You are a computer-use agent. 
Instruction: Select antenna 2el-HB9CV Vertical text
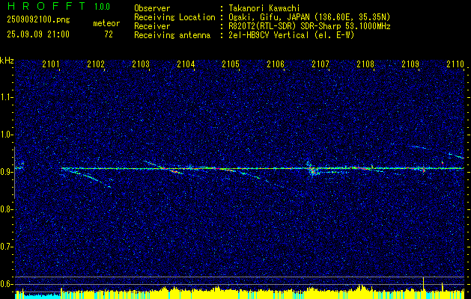(292, 35)
